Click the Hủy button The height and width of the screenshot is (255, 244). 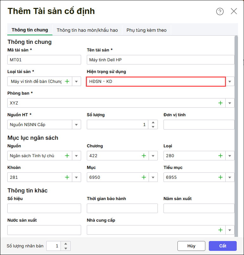(191, 246)
